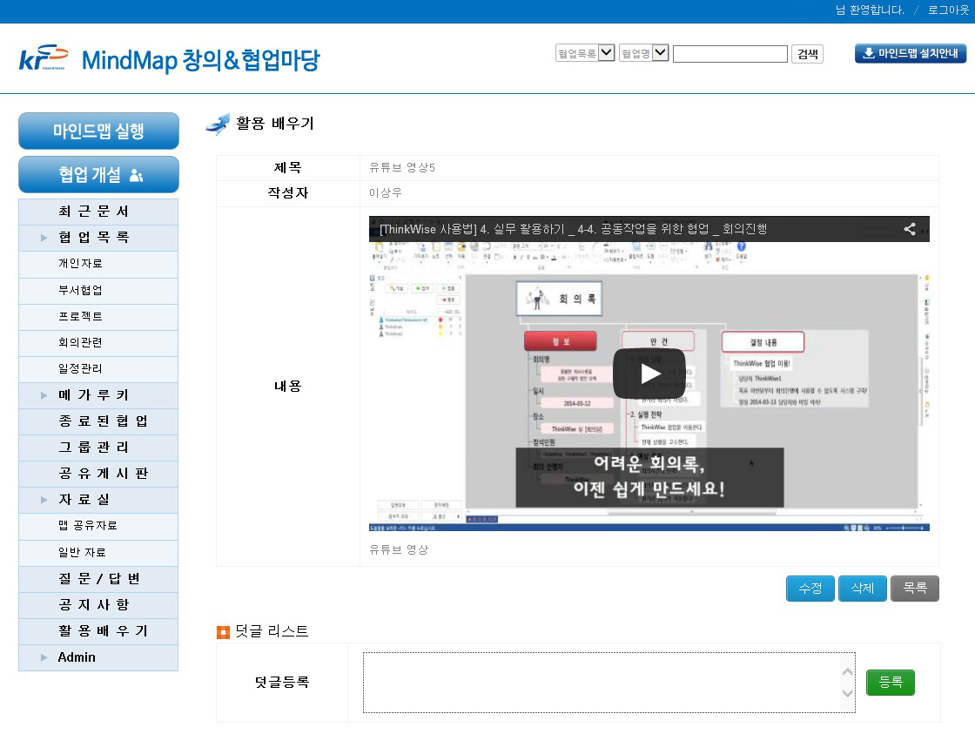Click the author name 이상우
The width and height of the screenshot is (975, 734).
tap(385, 192)
